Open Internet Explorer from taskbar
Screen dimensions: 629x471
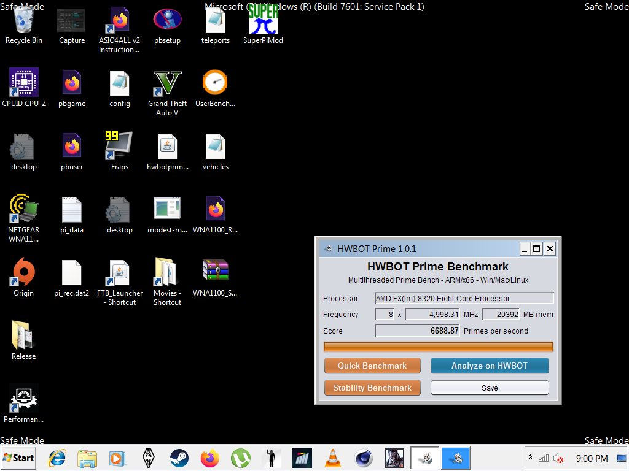tap(57, 458)
